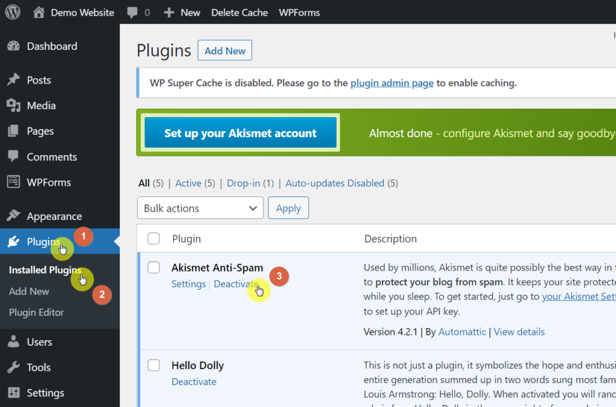Open WPForms in the admin bar

(x=299, y=13)
